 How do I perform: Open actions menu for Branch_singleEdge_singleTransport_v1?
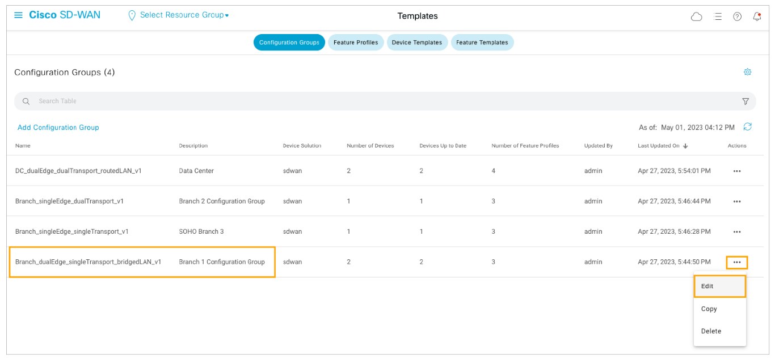click(736, 231)
